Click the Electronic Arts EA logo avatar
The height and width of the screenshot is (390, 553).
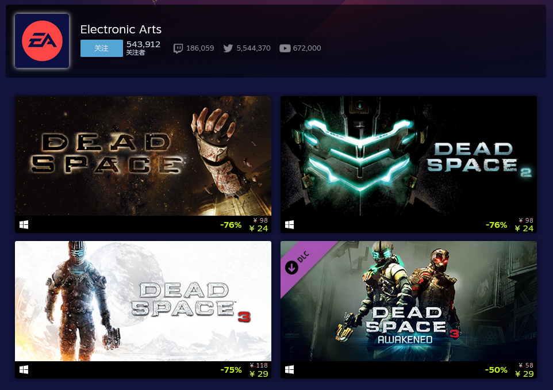pyautogui.click(x=42, y=41)
